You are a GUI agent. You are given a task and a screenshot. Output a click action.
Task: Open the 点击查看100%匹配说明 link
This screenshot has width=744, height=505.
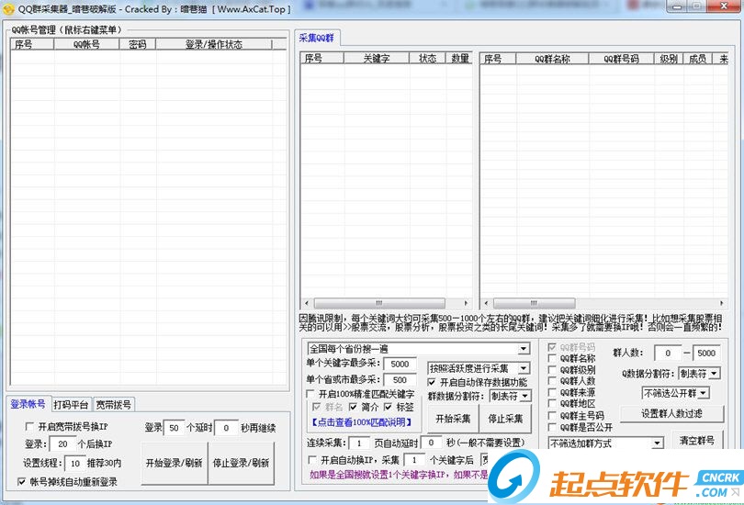[362, 421]
